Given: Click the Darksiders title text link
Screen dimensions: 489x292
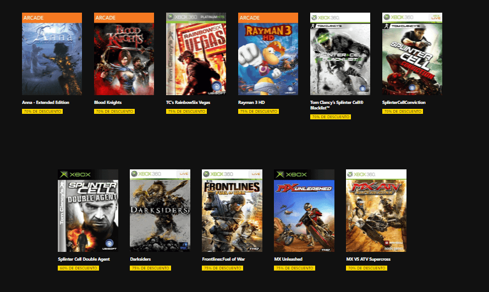Looking at the screenshot, I should (140, 259).
